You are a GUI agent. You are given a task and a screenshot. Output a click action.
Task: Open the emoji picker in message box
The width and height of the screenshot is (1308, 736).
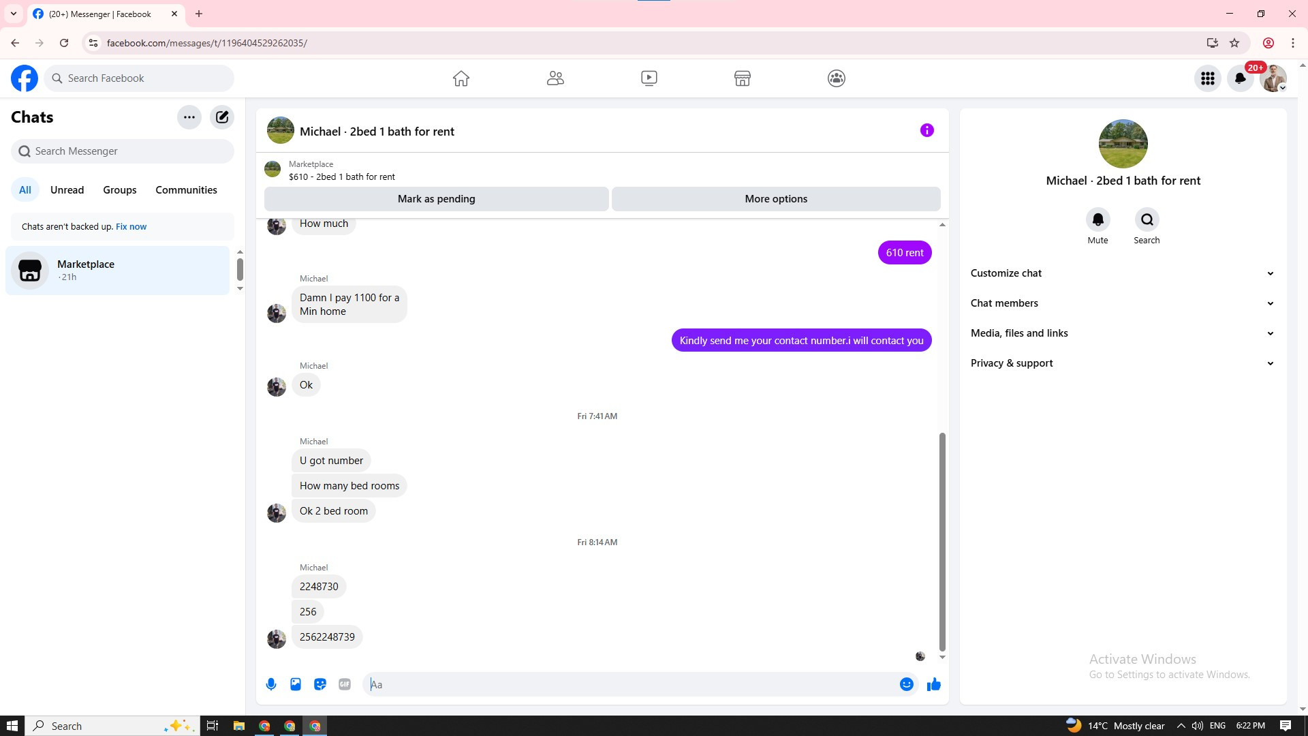point(906,684)
